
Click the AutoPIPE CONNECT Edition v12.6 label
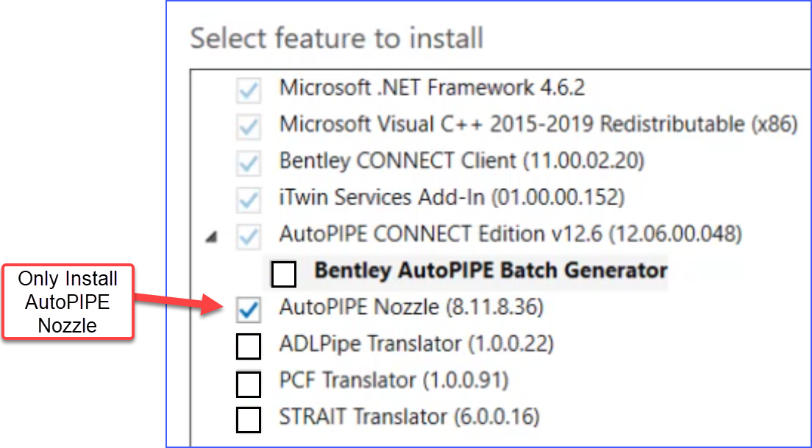coord(510,235)
